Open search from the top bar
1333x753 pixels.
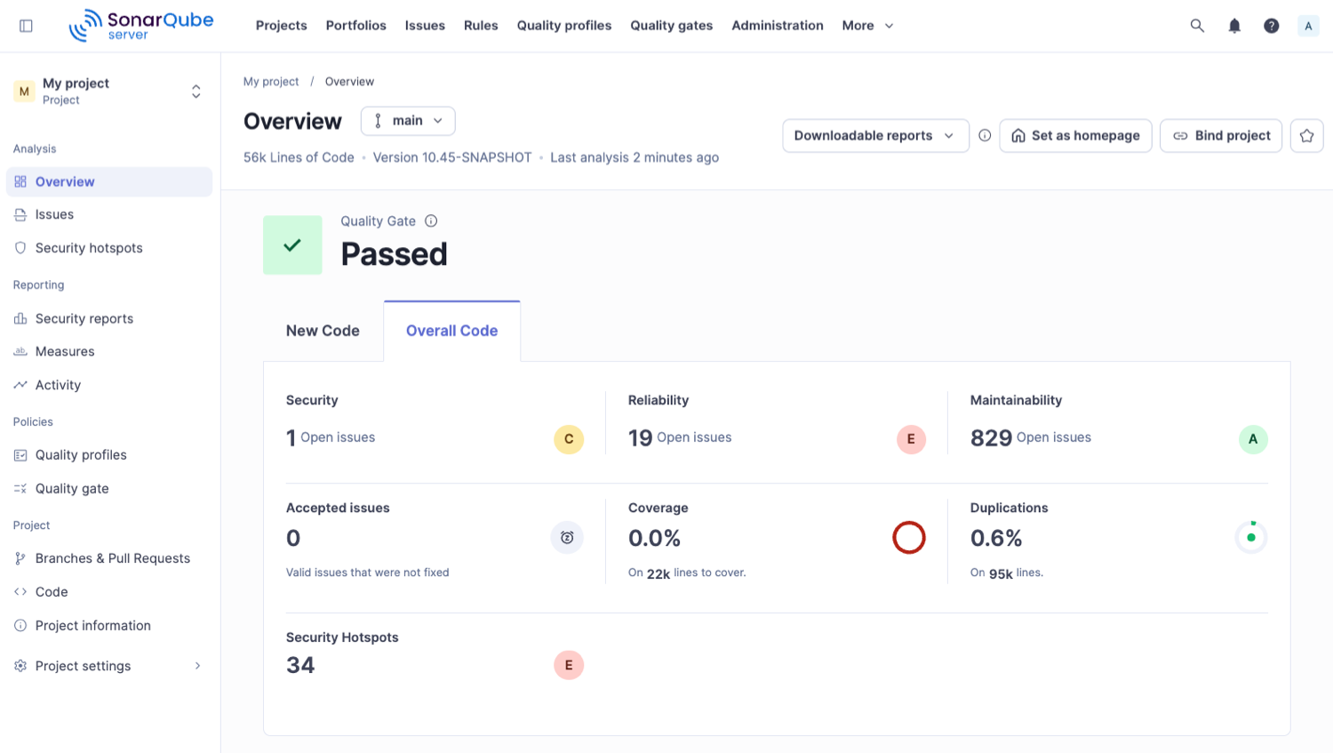click(1197, 25)
